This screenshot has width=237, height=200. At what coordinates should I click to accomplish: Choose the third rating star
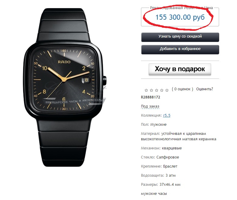(x=156, y=90)
